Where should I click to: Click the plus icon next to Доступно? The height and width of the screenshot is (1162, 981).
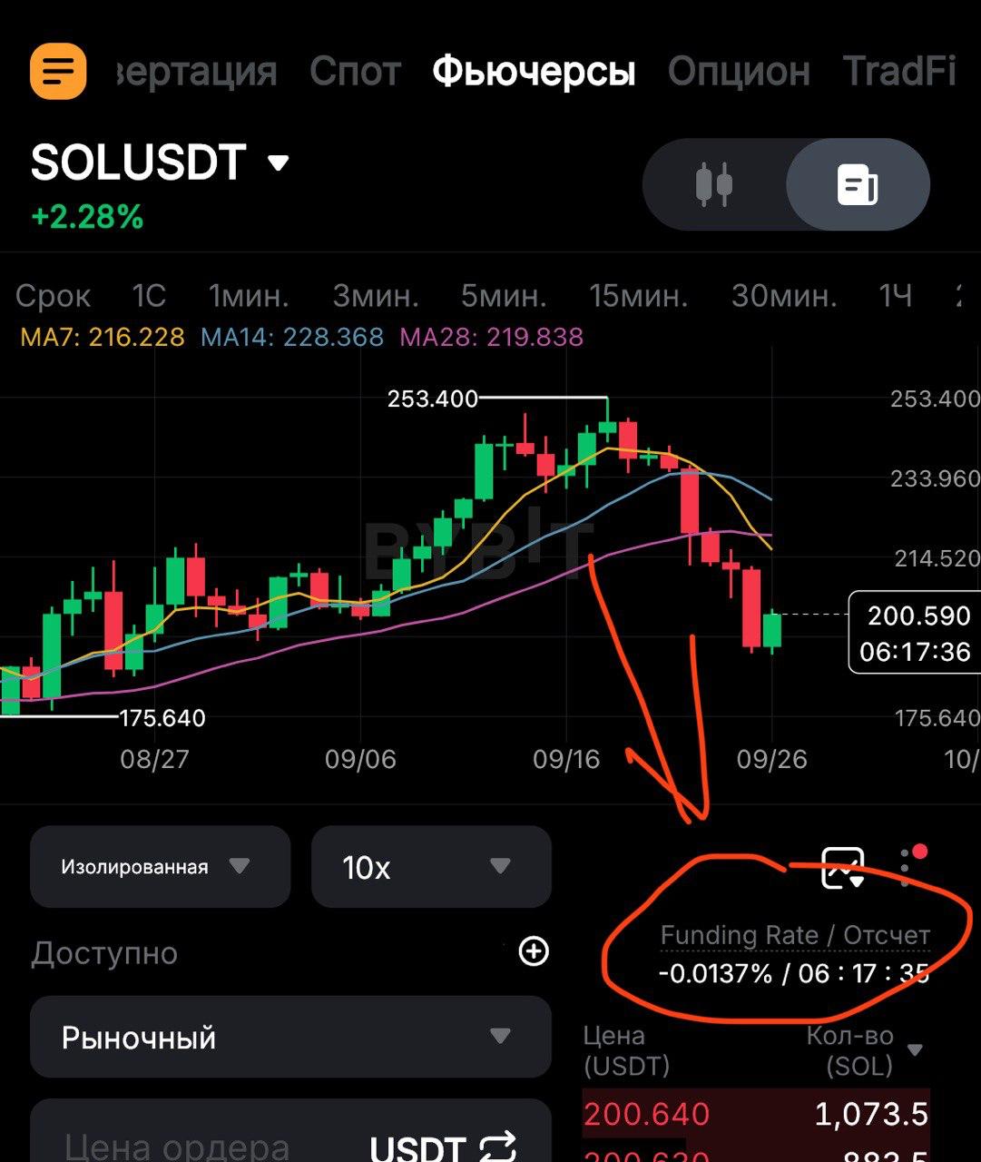tap(534, 951)
